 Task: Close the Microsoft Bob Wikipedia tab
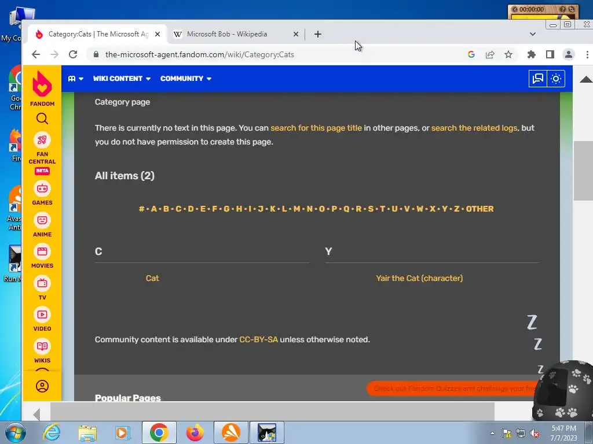(296, 34)
